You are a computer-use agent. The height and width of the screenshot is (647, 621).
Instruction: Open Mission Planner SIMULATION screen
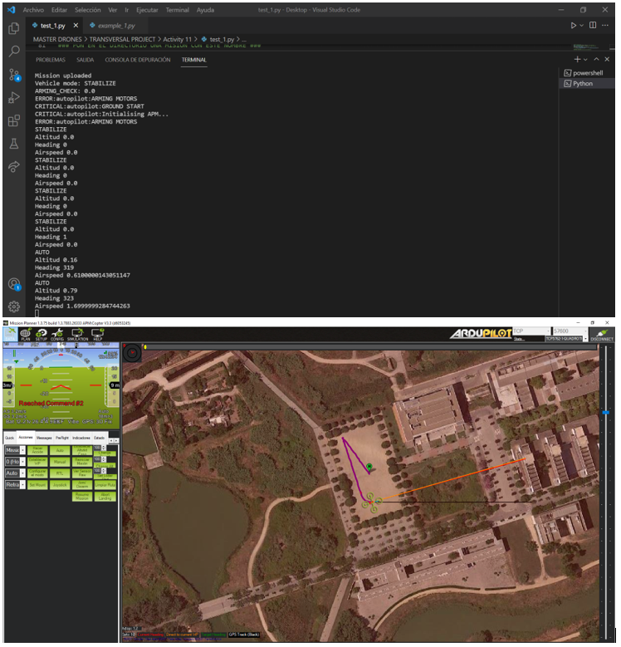point(77,335)
